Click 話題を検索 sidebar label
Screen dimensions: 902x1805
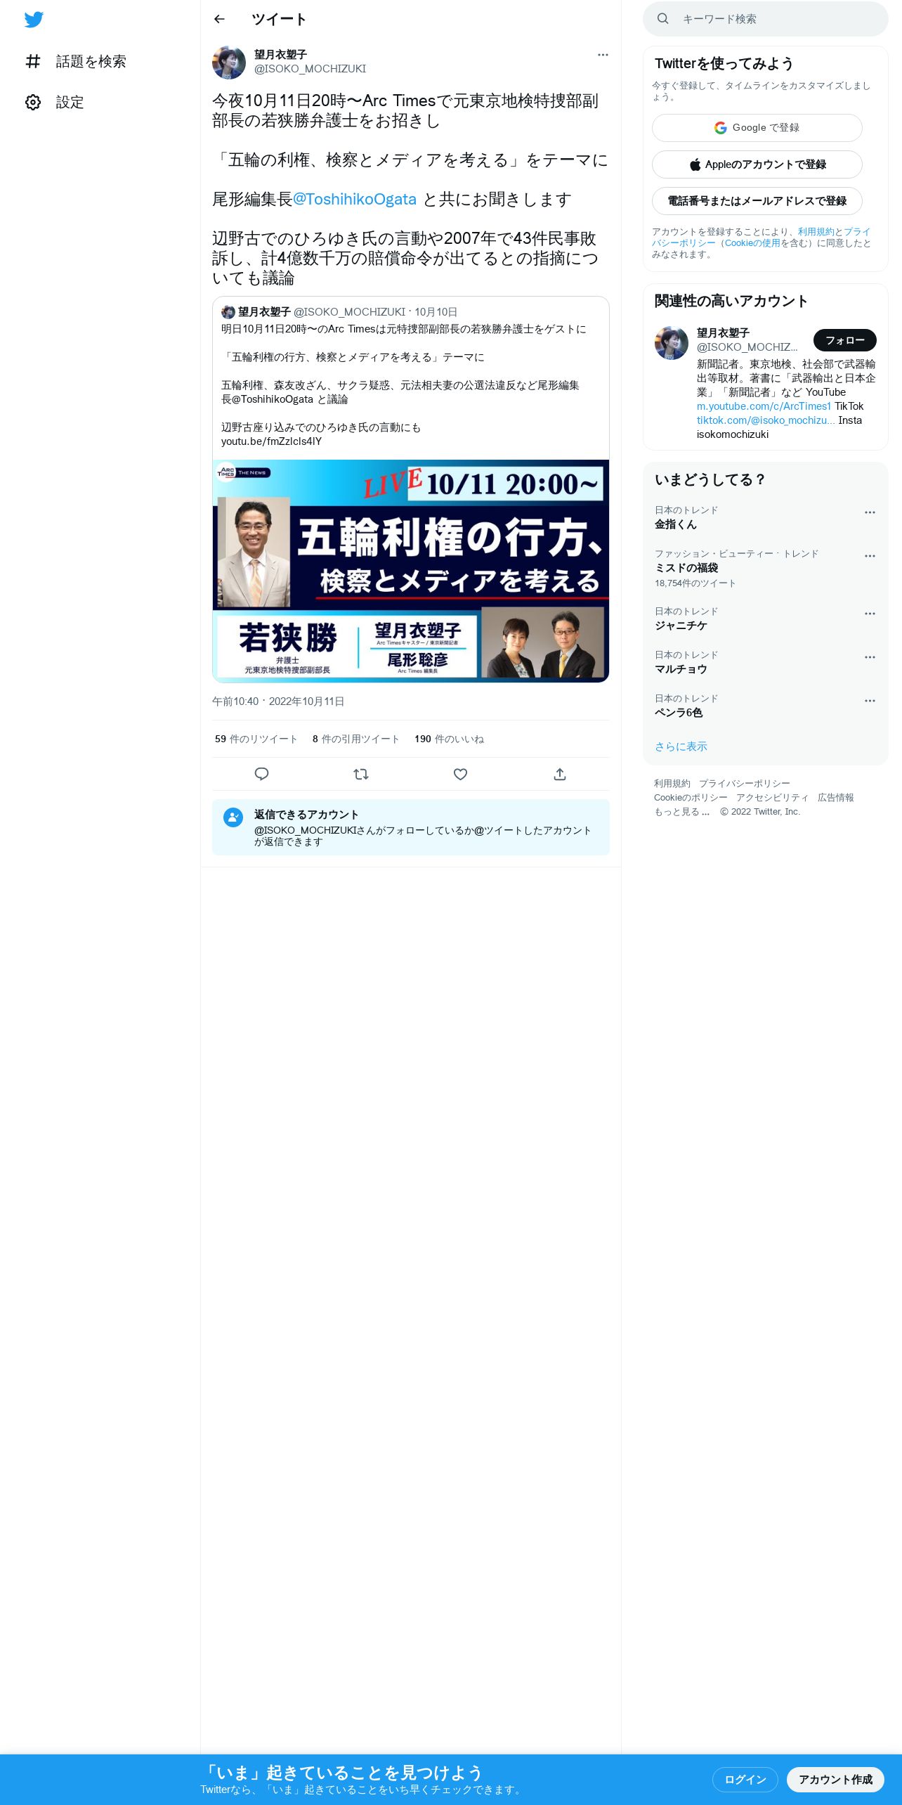91,61
